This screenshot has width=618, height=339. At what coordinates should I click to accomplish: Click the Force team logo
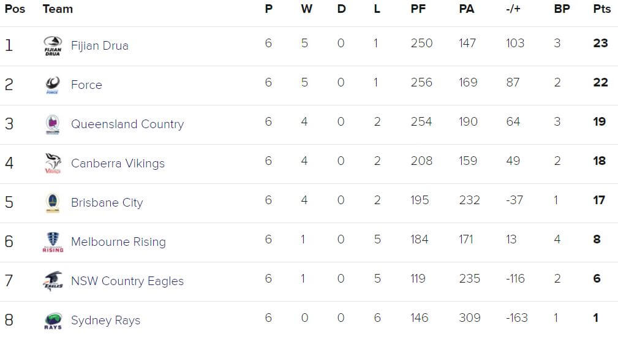point(53,85)
